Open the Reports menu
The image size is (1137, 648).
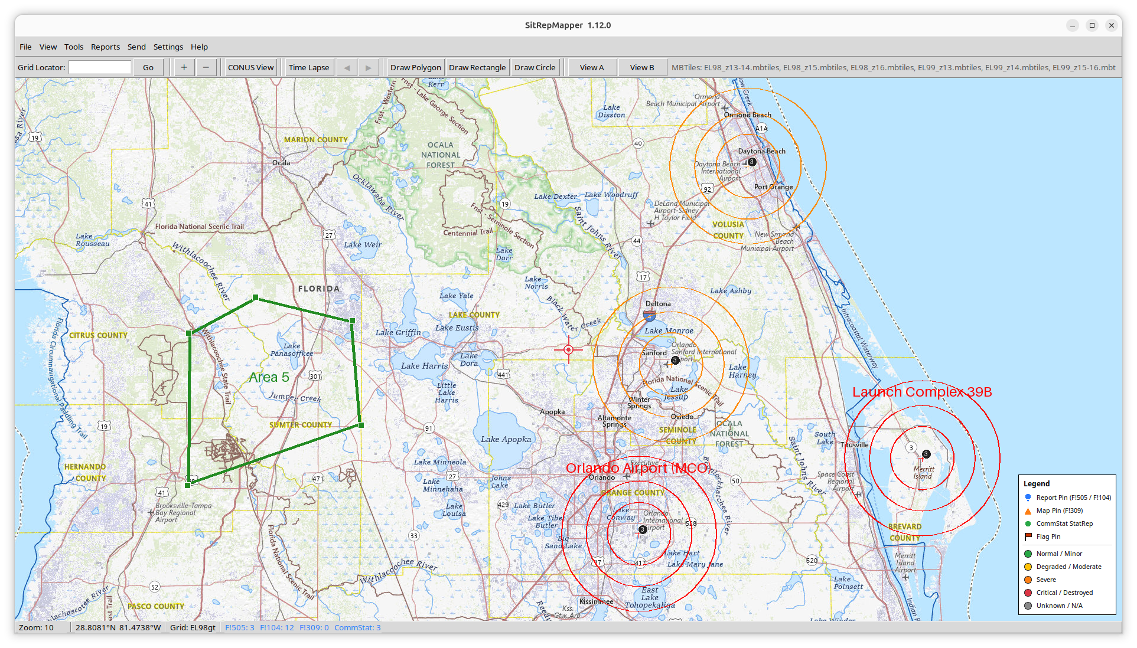105,47
